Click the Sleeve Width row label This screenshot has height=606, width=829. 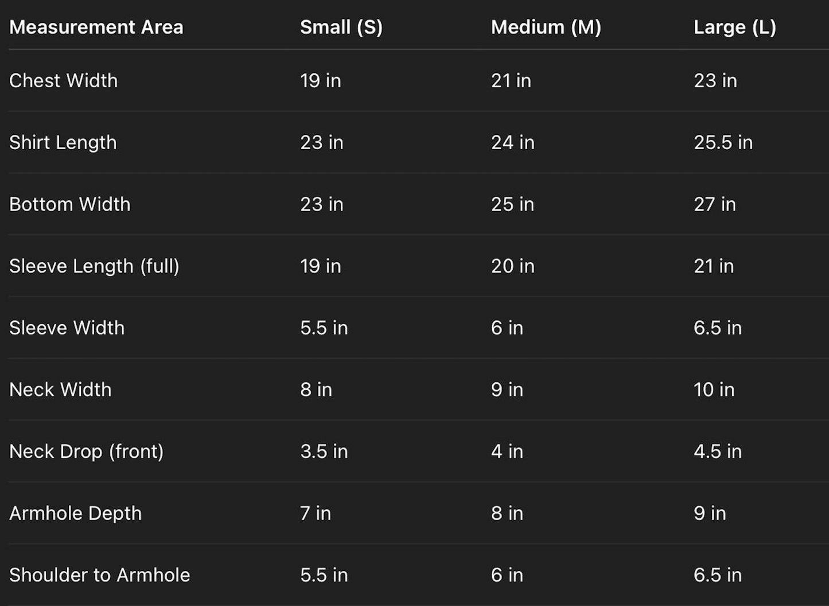pyautogui.click(x=67, y=328)
